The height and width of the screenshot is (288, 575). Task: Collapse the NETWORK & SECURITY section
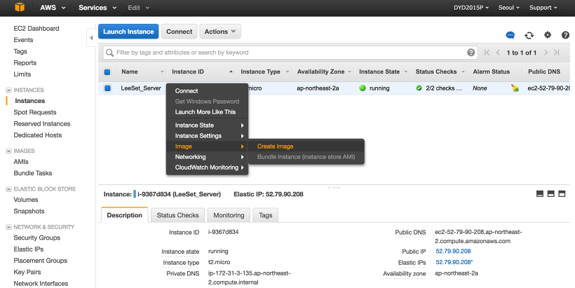click(x=8, y=227)
